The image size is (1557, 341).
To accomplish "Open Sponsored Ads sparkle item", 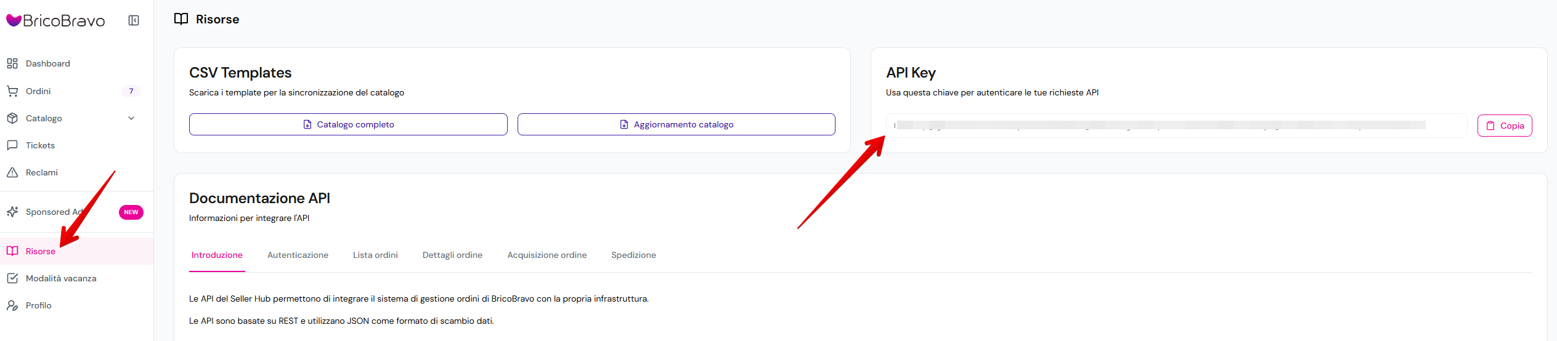I will tap(49, 212).
